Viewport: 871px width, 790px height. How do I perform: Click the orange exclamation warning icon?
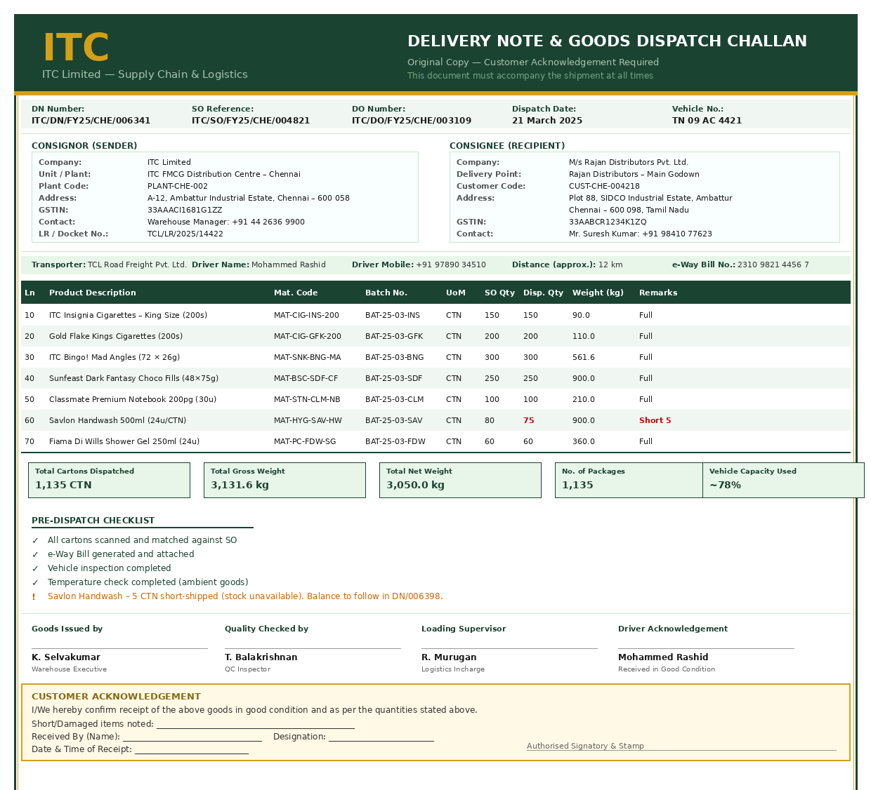[x=34, y=597]
